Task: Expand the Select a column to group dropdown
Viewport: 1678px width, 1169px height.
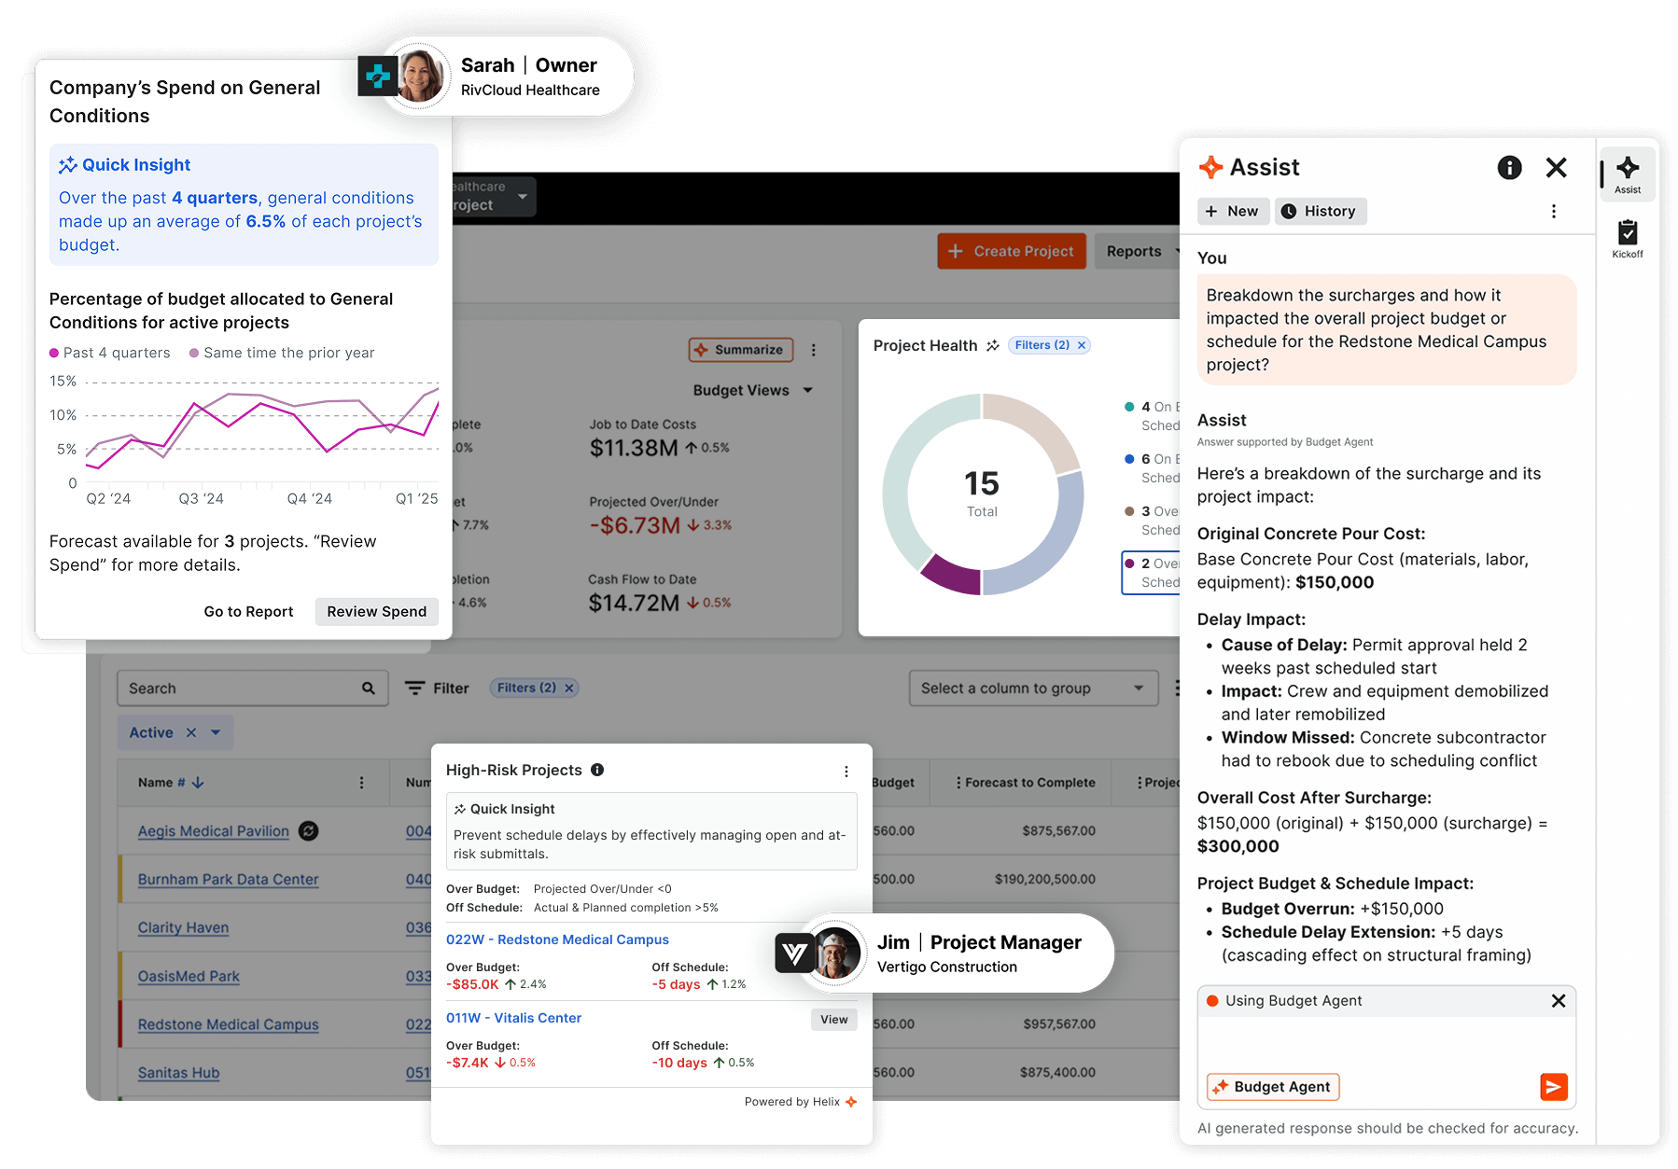Action: (x=1032, y=688)
